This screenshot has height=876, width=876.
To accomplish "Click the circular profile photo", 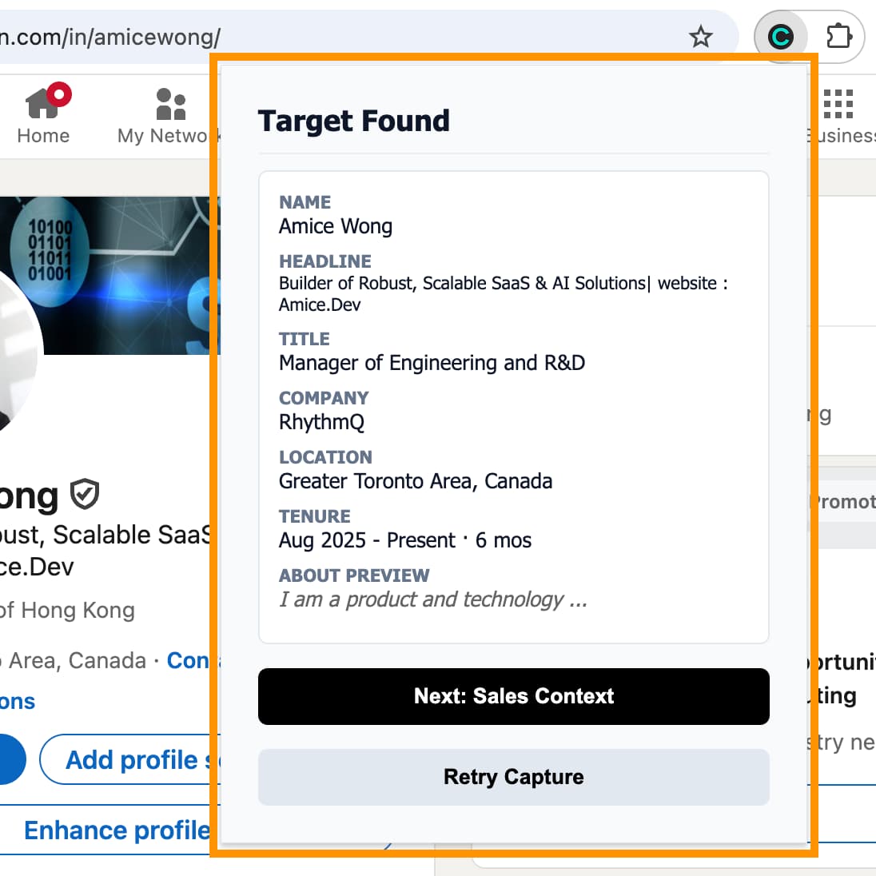I will 16,352.
